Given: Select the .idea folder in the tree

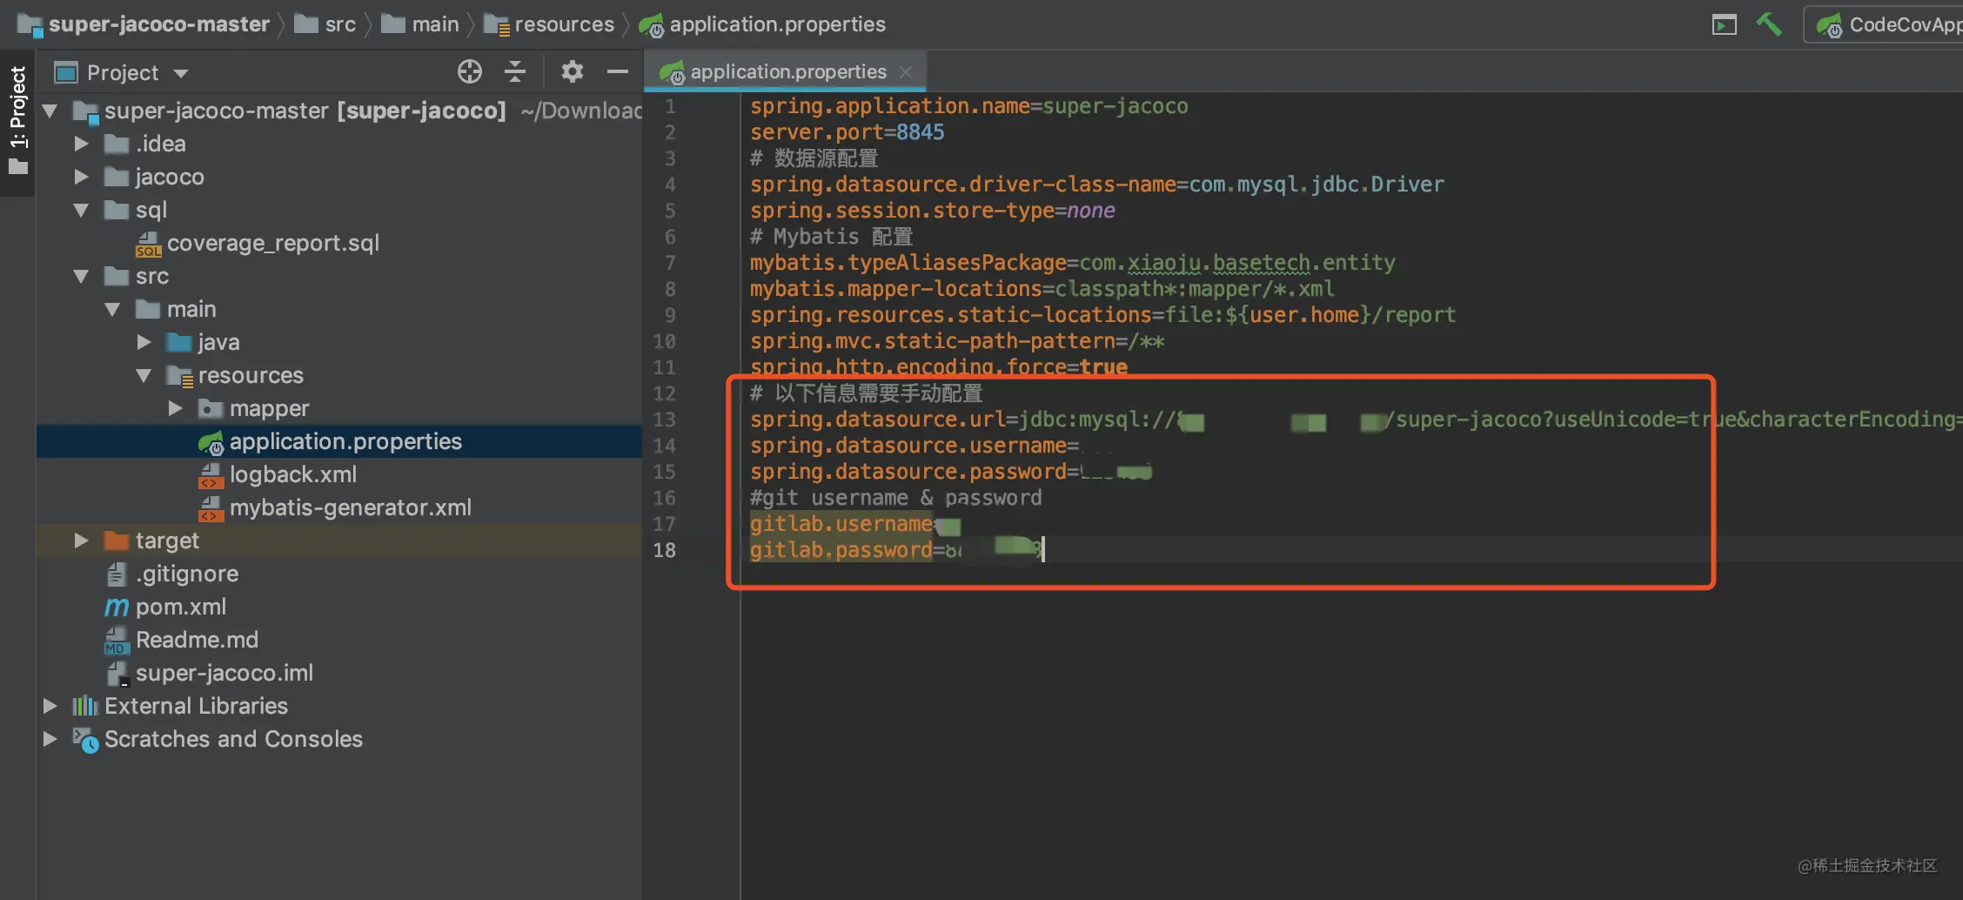Looking at the screenshot, I should (x=144, y=144).
